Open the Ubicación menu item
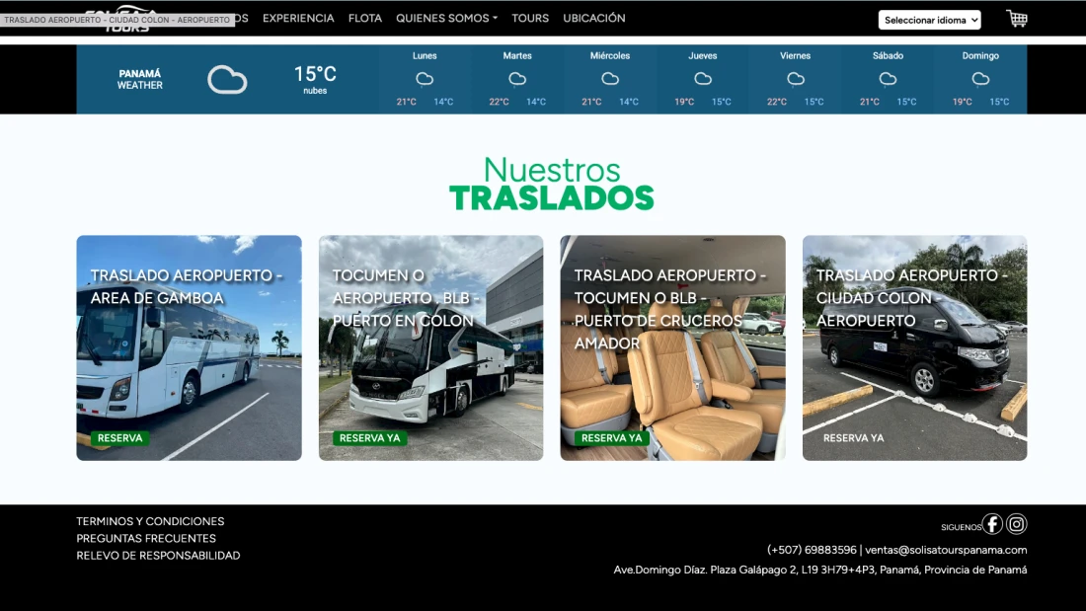This screenshot has width=1086, height=611. tap(593, 18)
